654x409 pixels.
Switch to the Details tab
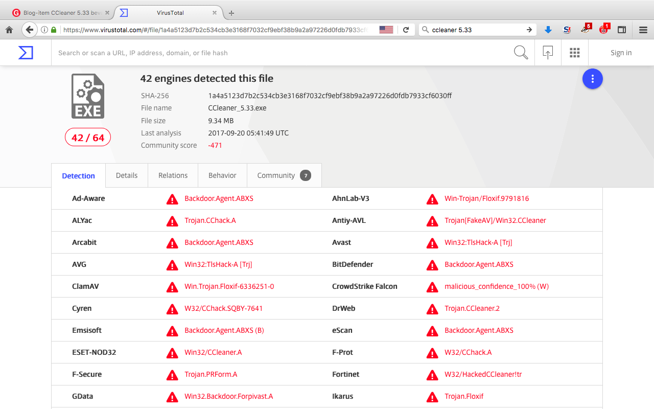[x=127, y=175]
